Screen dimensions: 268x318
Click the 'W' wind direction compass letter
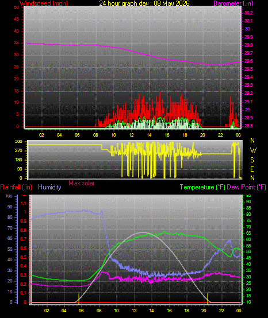pos(253,150)
